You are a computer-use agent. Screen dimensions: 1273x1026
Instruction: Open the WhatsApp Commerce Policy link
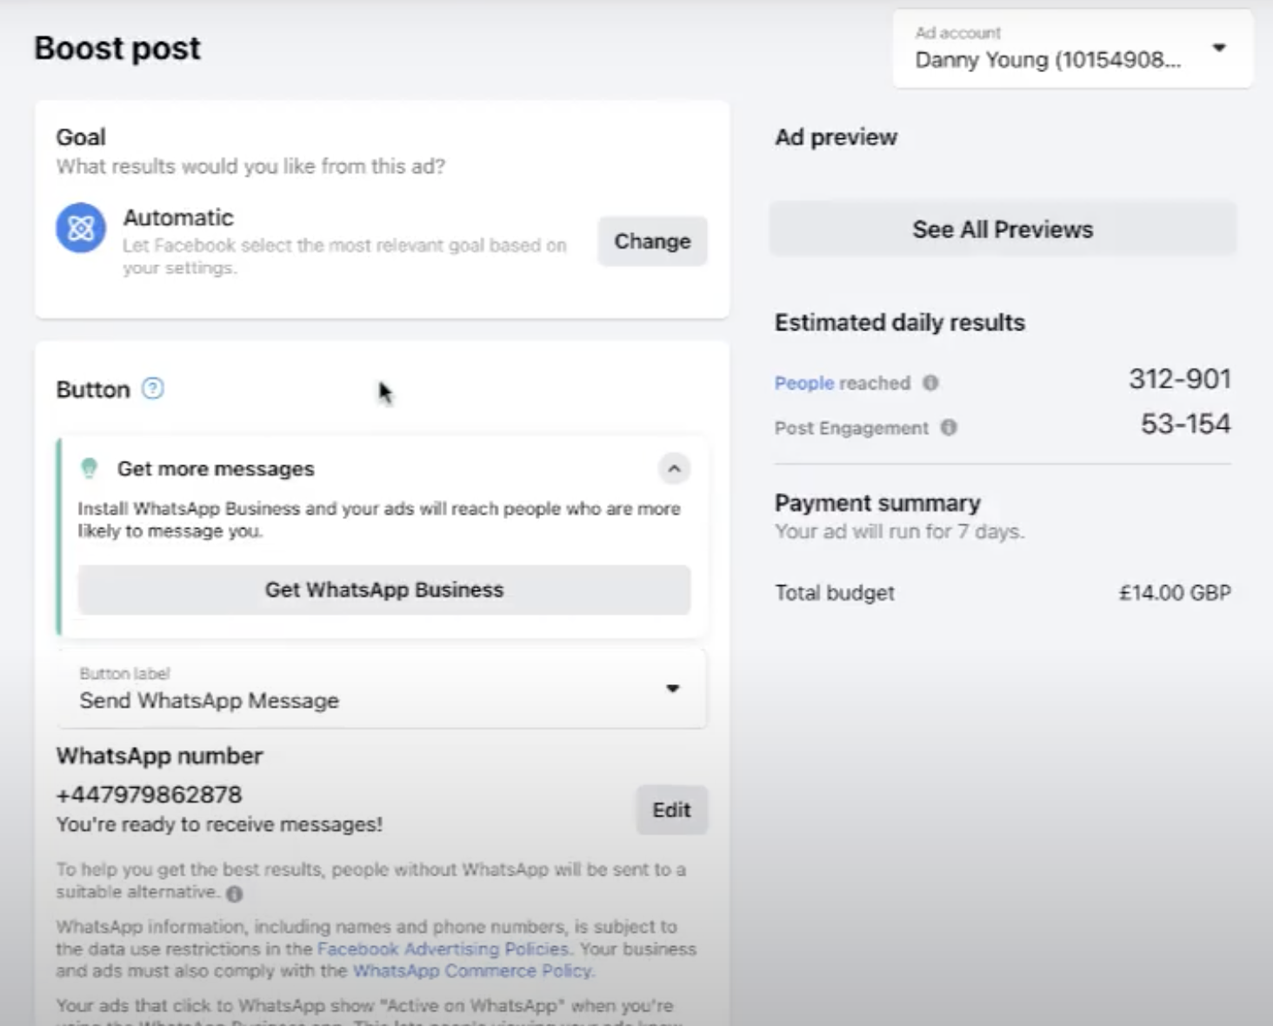tap(473, 970)
